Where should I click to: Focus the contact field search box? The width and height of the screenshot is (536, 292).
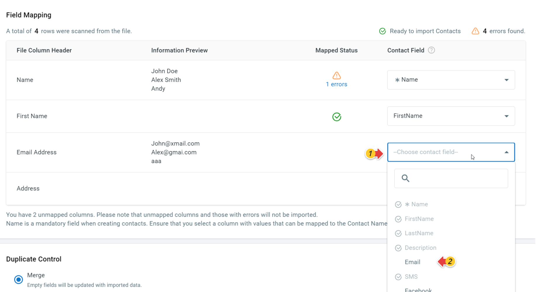(451, 178)
